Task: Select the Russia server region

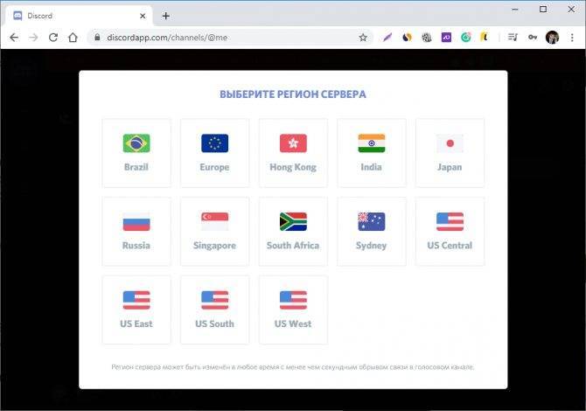Action: click(136, 231)
